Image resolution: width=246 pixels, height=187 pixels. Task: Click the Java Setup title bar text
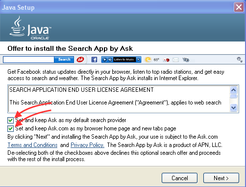click(x=18, y=7)
